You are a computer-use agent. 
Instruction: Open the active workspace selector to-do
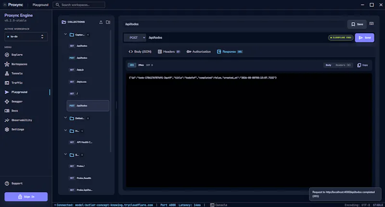(26, 37)
